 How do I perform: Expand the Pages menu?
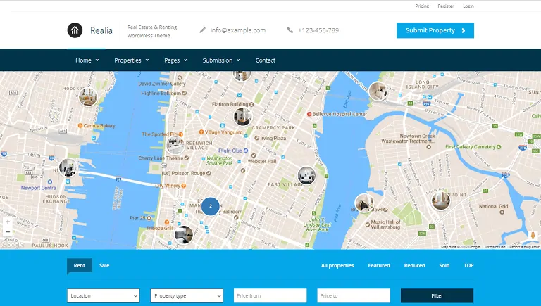point(175,60)
